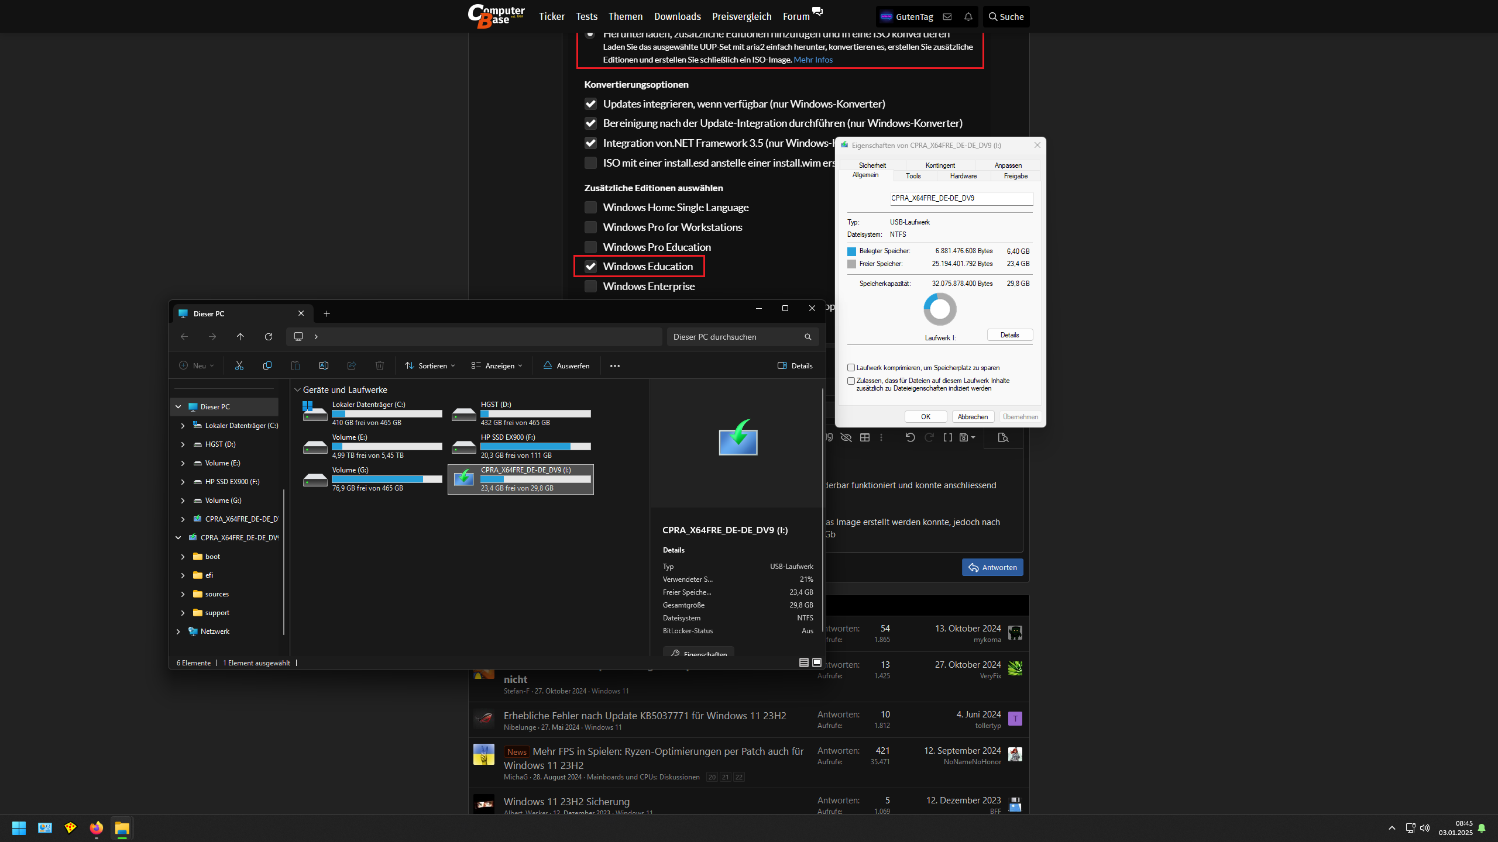Collapse the Geräte und Laufwerke group
Viewport: 1498px width, 842px height.
pos(297,390)
